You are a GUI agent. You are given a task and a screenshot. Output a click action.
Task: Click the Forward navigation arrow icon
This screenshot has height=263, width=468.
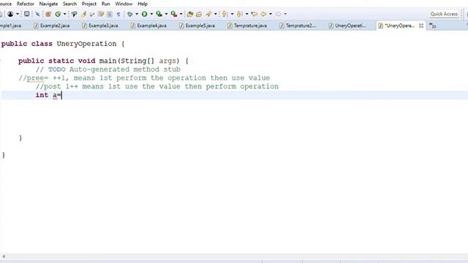(x=278, y=14)
